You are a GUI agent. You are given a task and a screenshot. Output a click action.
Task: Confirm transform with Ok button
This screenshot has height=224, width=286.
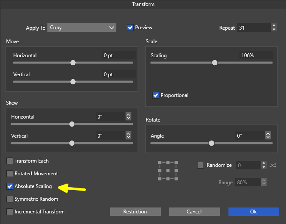[x=254, y=212]
